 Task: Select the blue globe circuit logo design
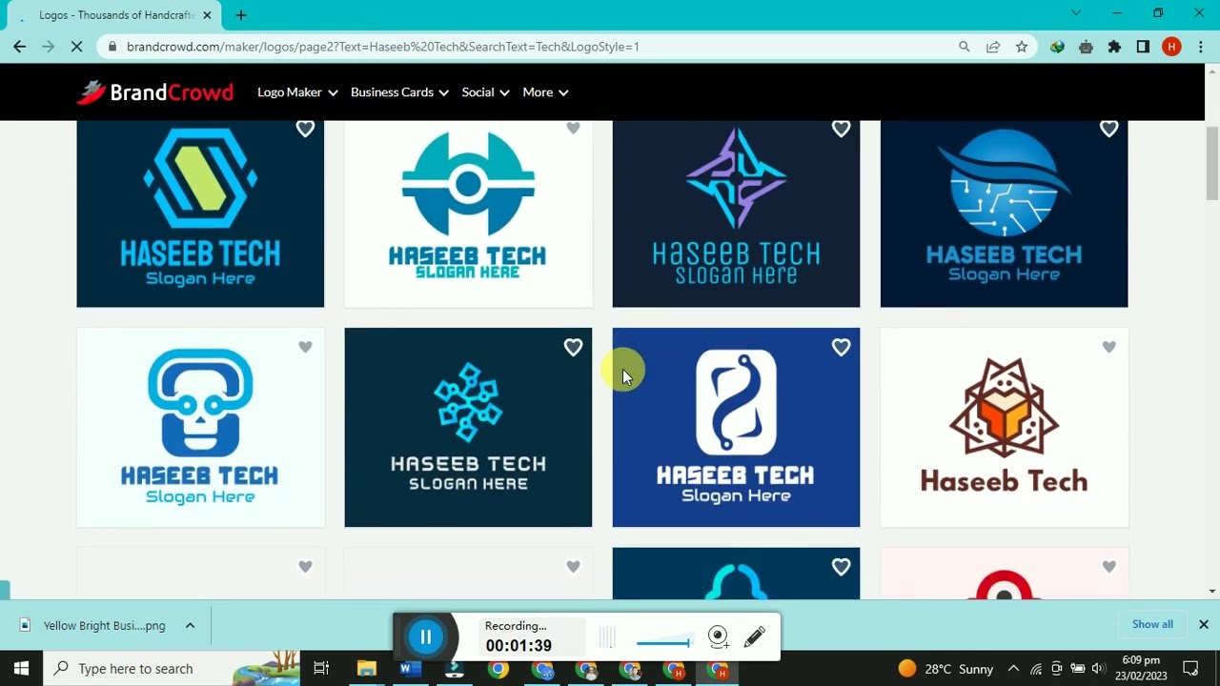pos(1004,214)
